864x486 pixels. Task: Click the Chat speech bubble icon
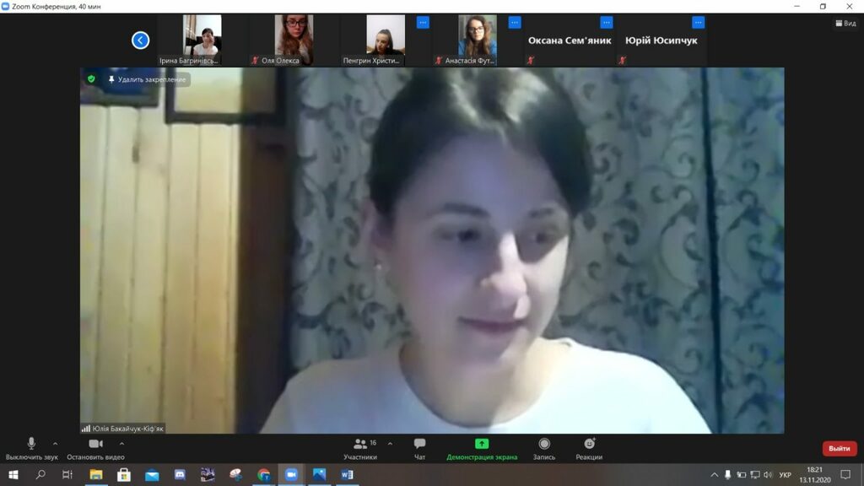pos(419,444)
